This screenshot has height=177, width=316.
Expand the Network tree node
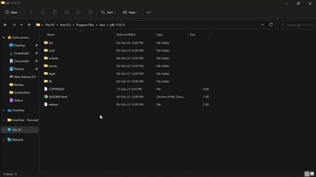click(3, 140)
